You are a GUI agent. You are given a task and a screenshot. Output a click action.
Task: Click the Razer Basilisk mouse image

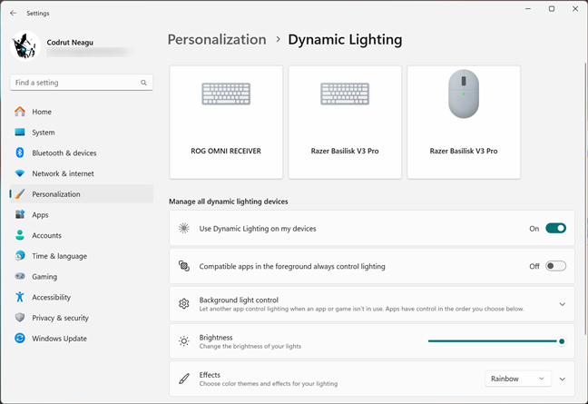pyautogui.click(x=464, y=94)
